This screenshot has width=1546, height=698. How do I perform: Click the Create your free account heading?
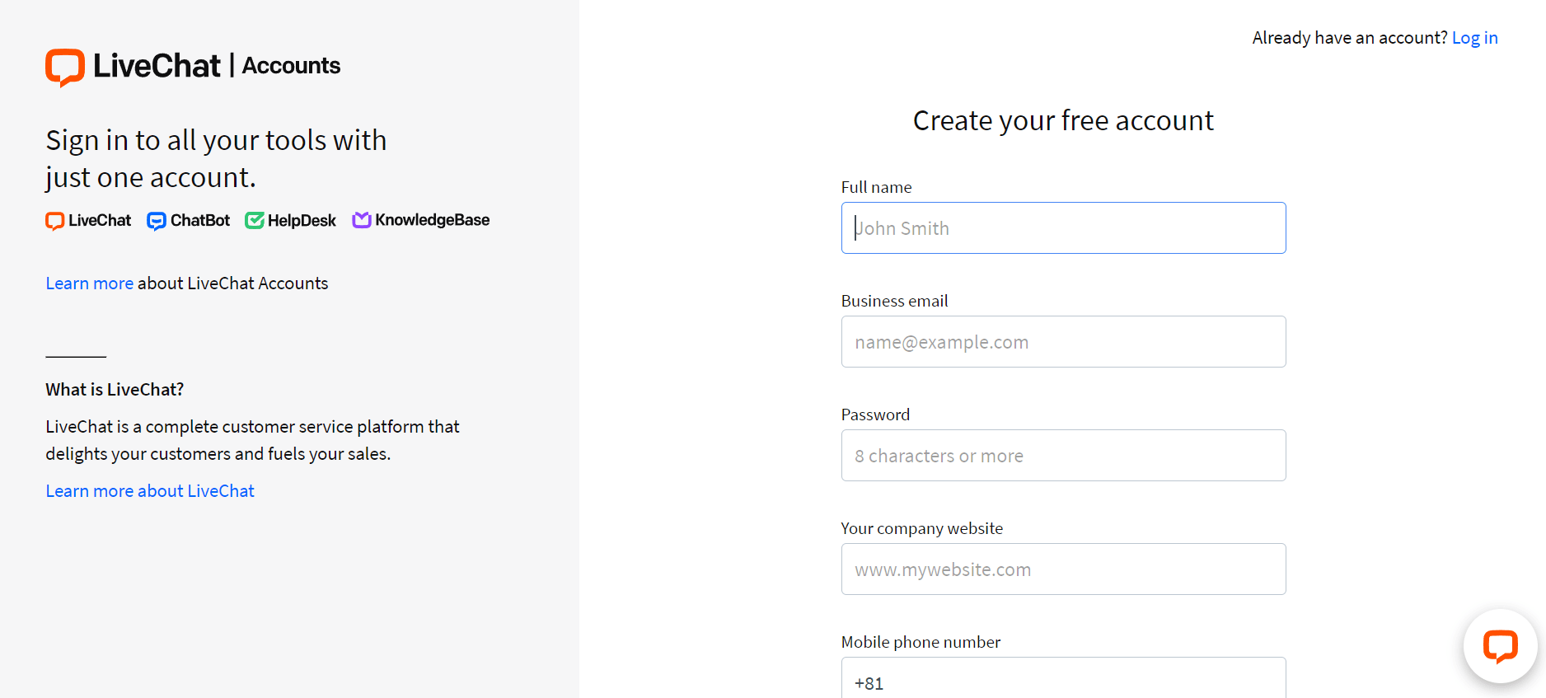1063,121
